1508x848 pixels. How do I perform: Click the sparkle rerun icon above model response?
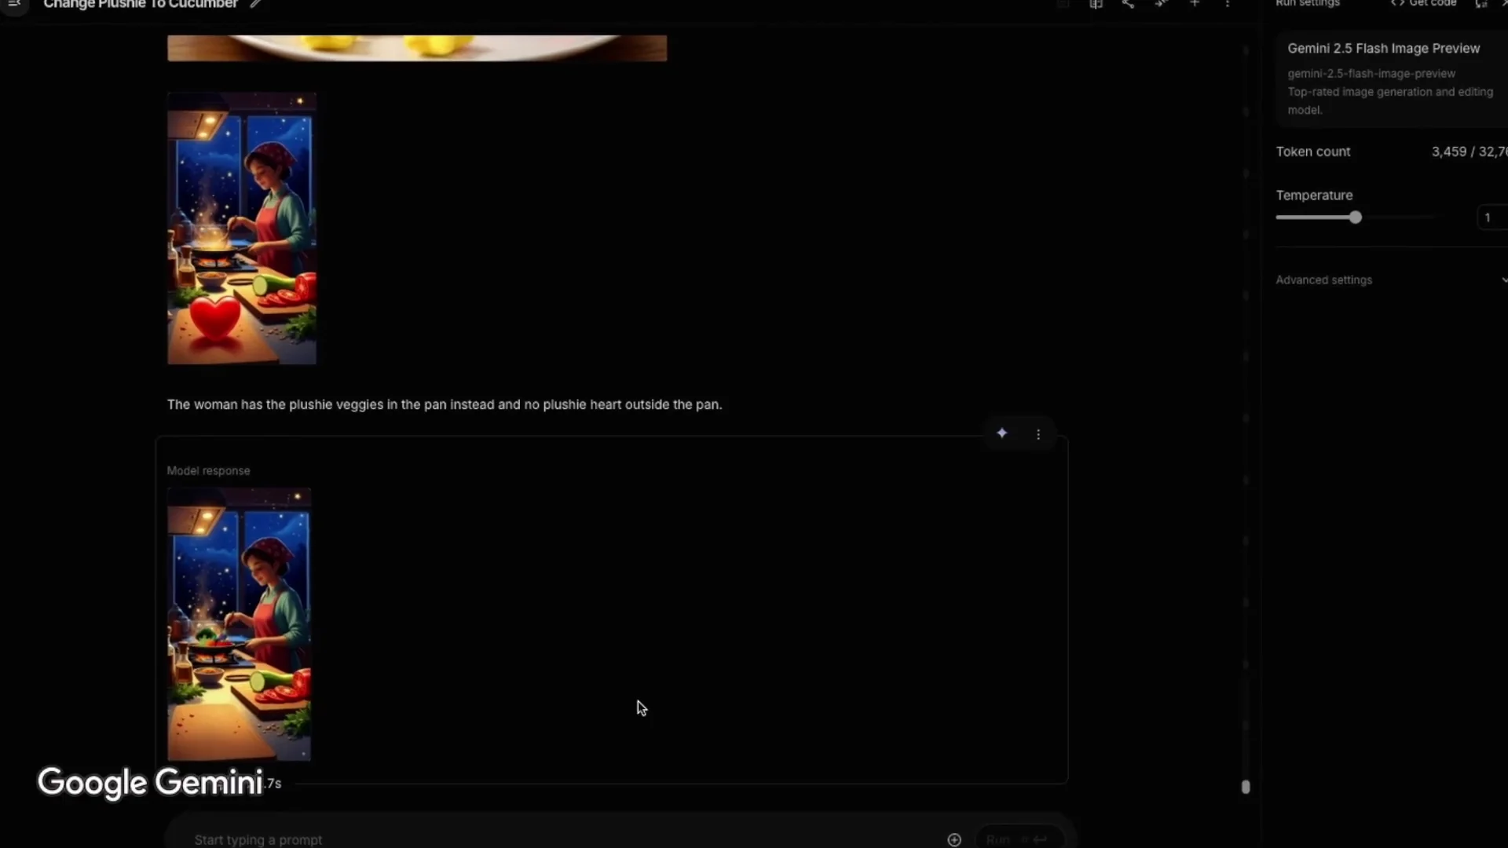tap(1002, 433)
